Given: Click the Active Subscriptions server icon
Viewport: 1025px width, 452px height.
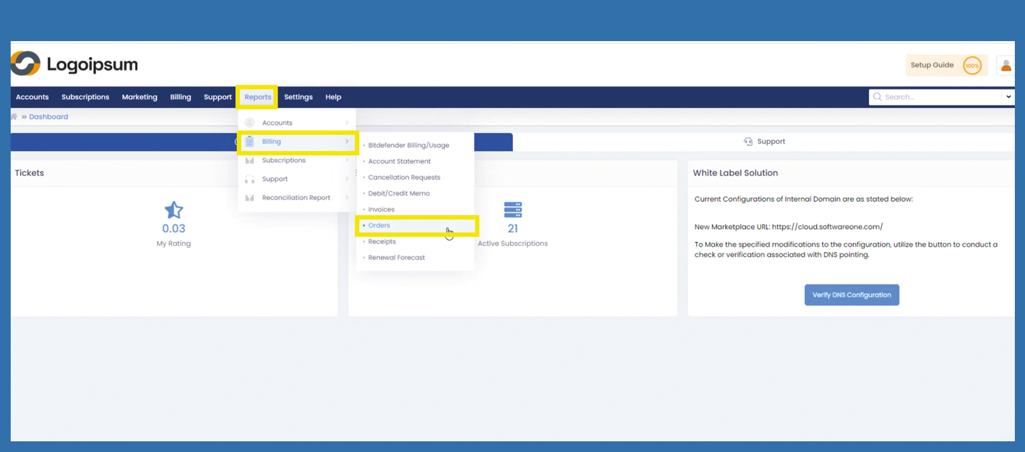Looking at the screenshot, I should coord(512,210).
